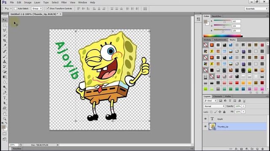Select the Quick Selection tool
This screenshot has width=270, height=151.
point(5,35)
